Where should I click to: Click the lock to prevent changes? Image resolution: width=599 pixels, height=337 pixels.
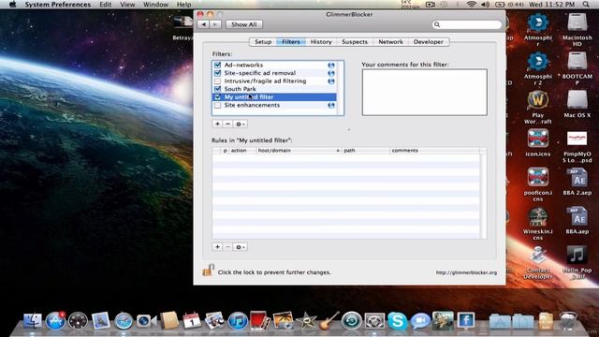pos(208,271)
